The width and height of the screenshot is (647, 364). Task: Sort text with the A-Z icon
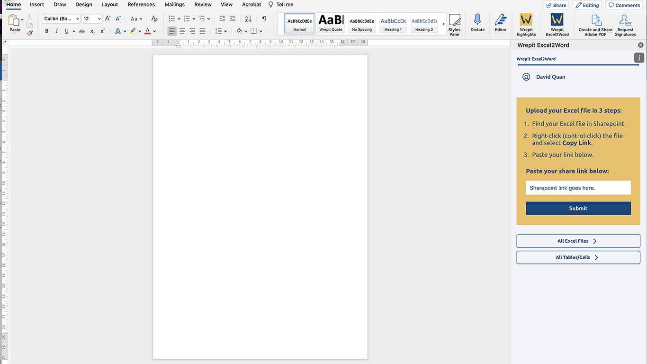pos(248,18)
